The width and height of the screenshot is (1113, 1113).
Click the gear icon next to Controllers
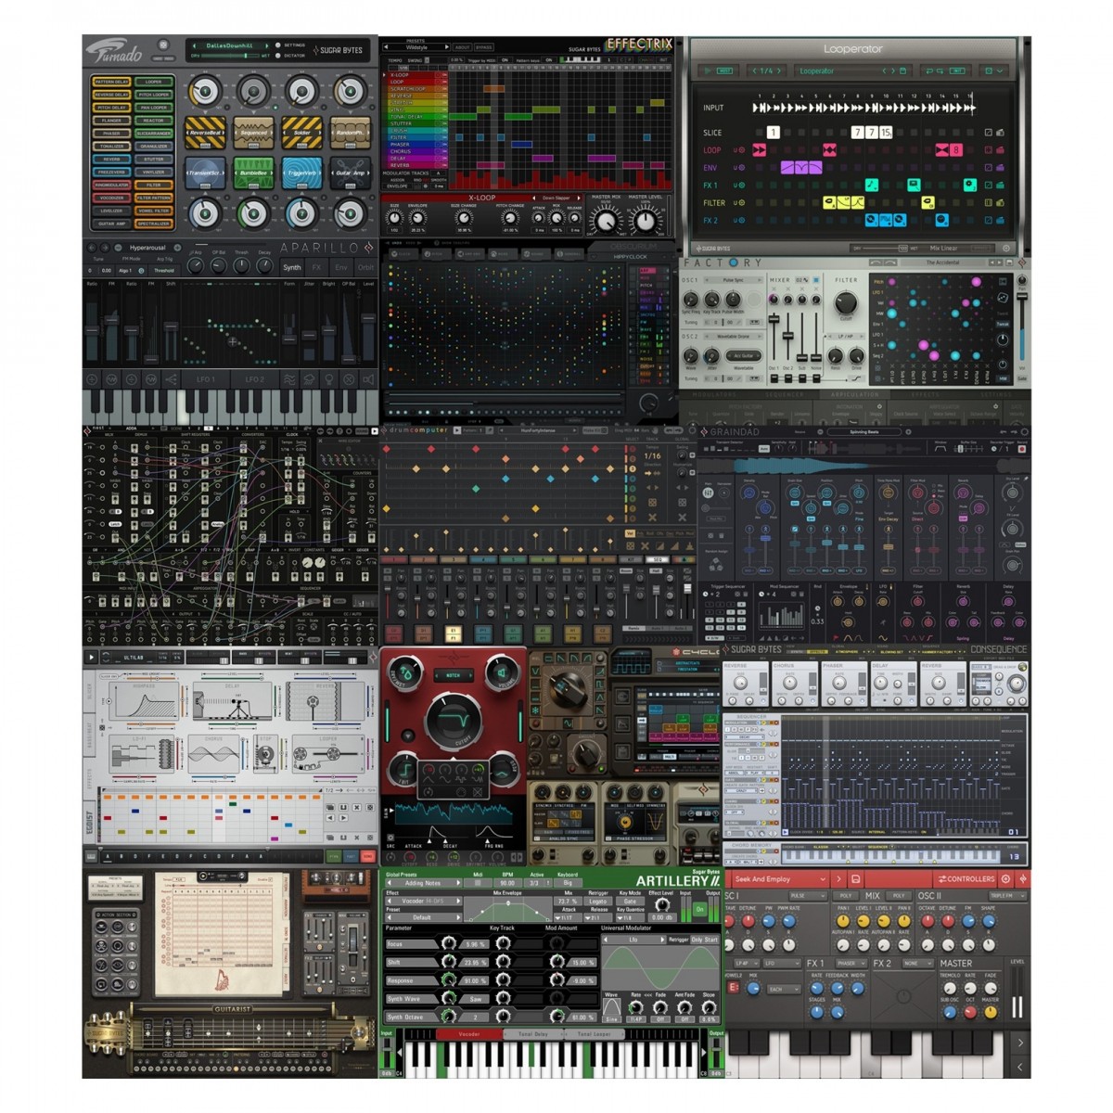click(1005, 878)
